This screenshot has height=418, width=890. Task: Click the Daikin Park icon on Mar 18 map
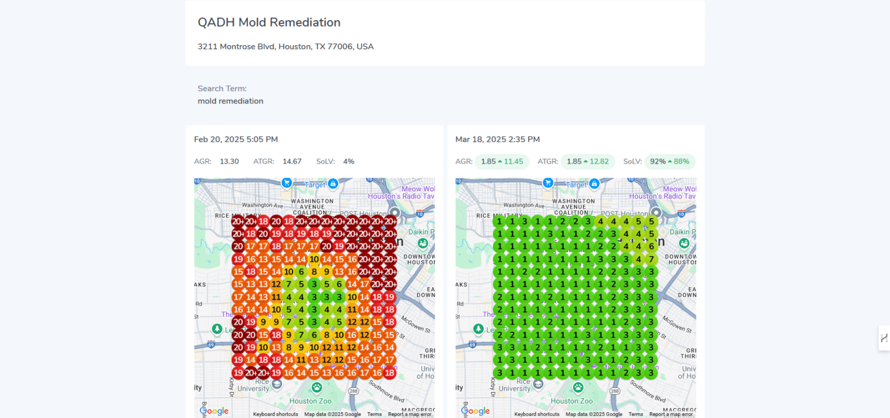tap(684, 243)
